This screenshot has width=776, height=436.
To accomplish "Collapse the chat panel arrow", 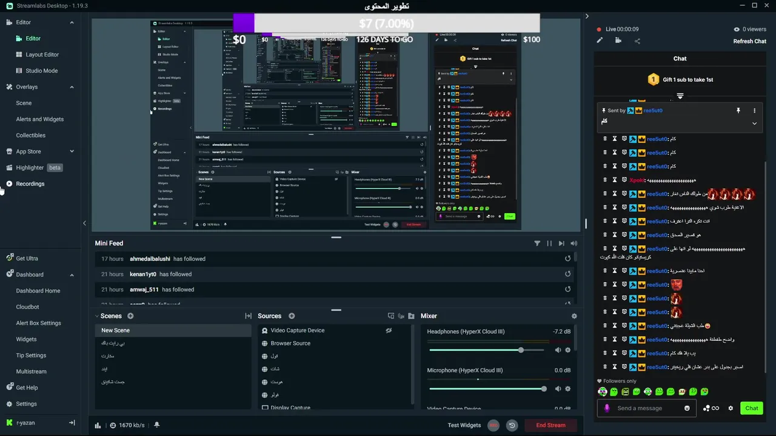I will [587, 16].
